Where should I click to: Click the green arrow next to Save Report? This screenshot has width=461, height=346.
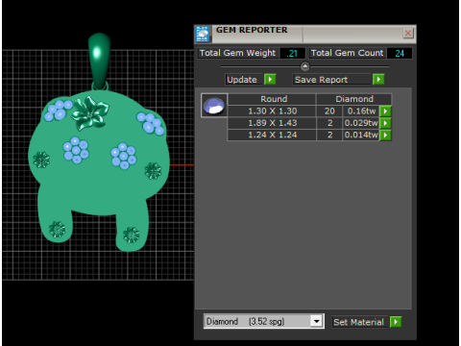pyautogui.click(x=378, y=79)
